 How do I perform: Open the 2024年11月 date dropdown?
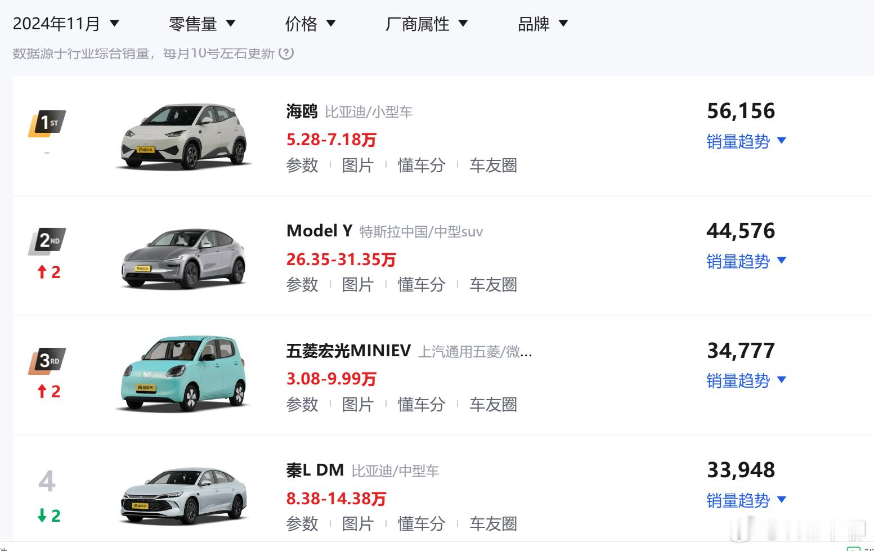pos(66,24)
